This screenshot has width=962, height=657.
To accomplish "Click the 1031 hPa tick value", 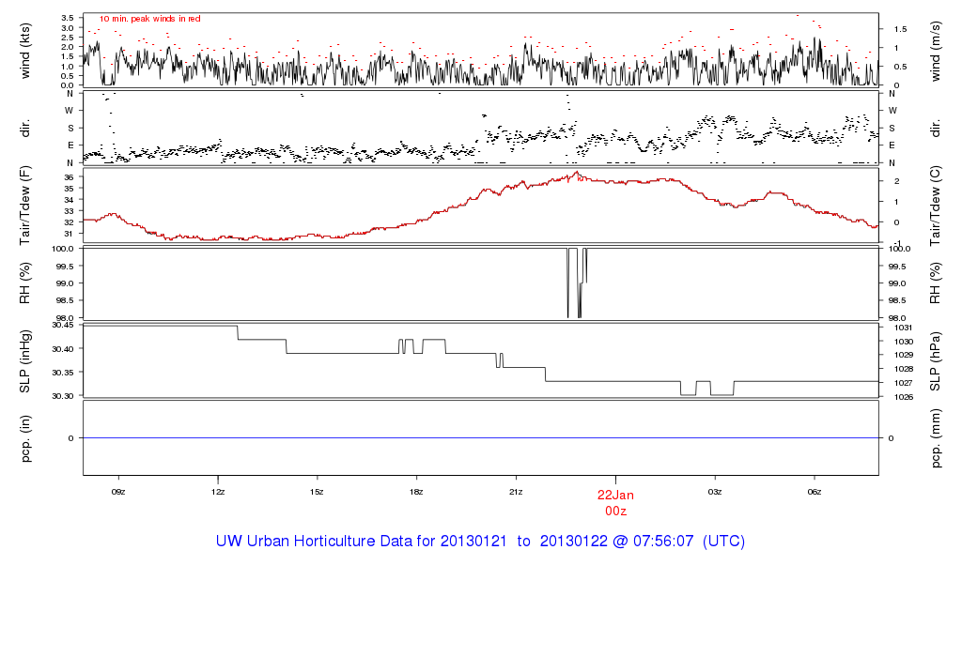I will [904, 328].
